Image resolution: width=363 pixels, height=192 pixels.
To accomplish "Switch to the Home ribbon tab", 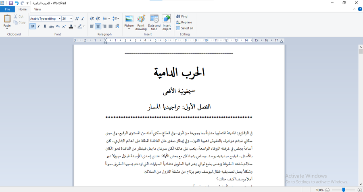I will point(23,9).
